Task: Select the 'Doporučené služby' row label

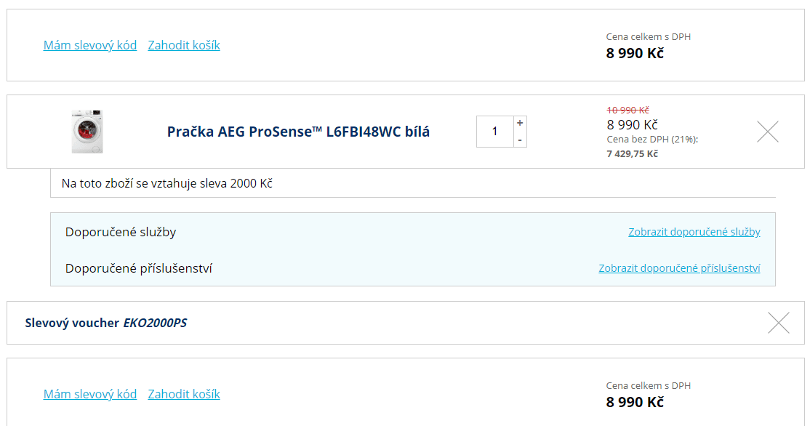Action: 121,232
